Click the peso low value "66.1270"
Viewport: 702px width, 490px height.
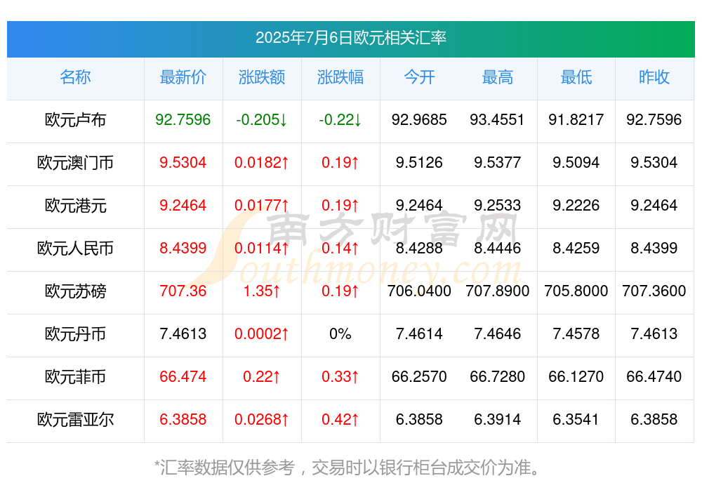[x=576, y=377]
